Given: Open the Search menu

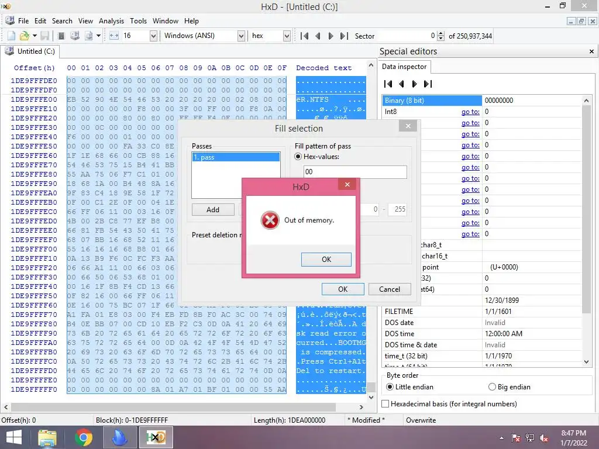Looking at the screenshot, I should coord(62,21).
